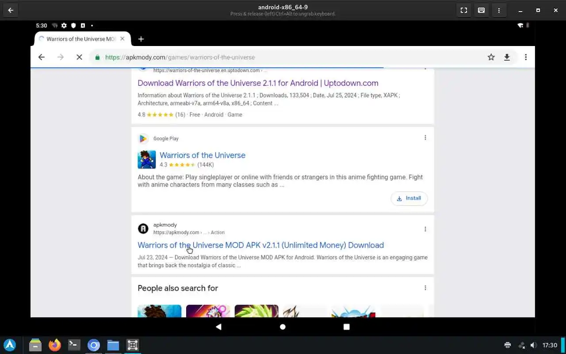Open People also search for options
Screen dimensions: 566x354
(425, 288)
